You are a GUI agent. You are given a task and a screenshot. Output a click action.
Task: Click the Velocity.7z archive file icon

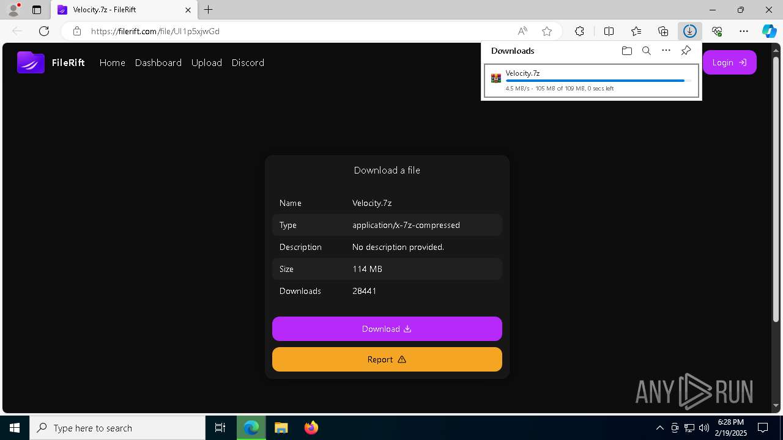click(496, 78)
